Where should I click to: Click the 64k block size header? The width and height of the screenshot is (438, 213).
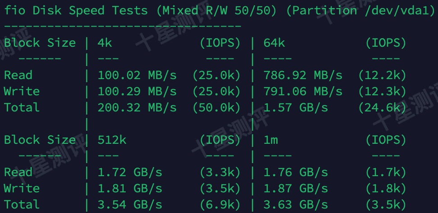point(274,43)
